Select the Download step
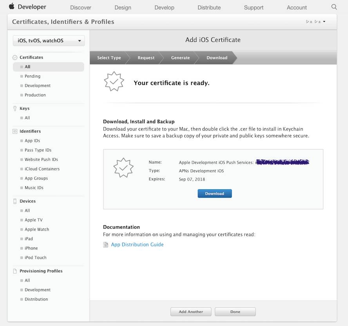This screenshot has height=326, width=348. pyautogui.click(x=217, y=58)
